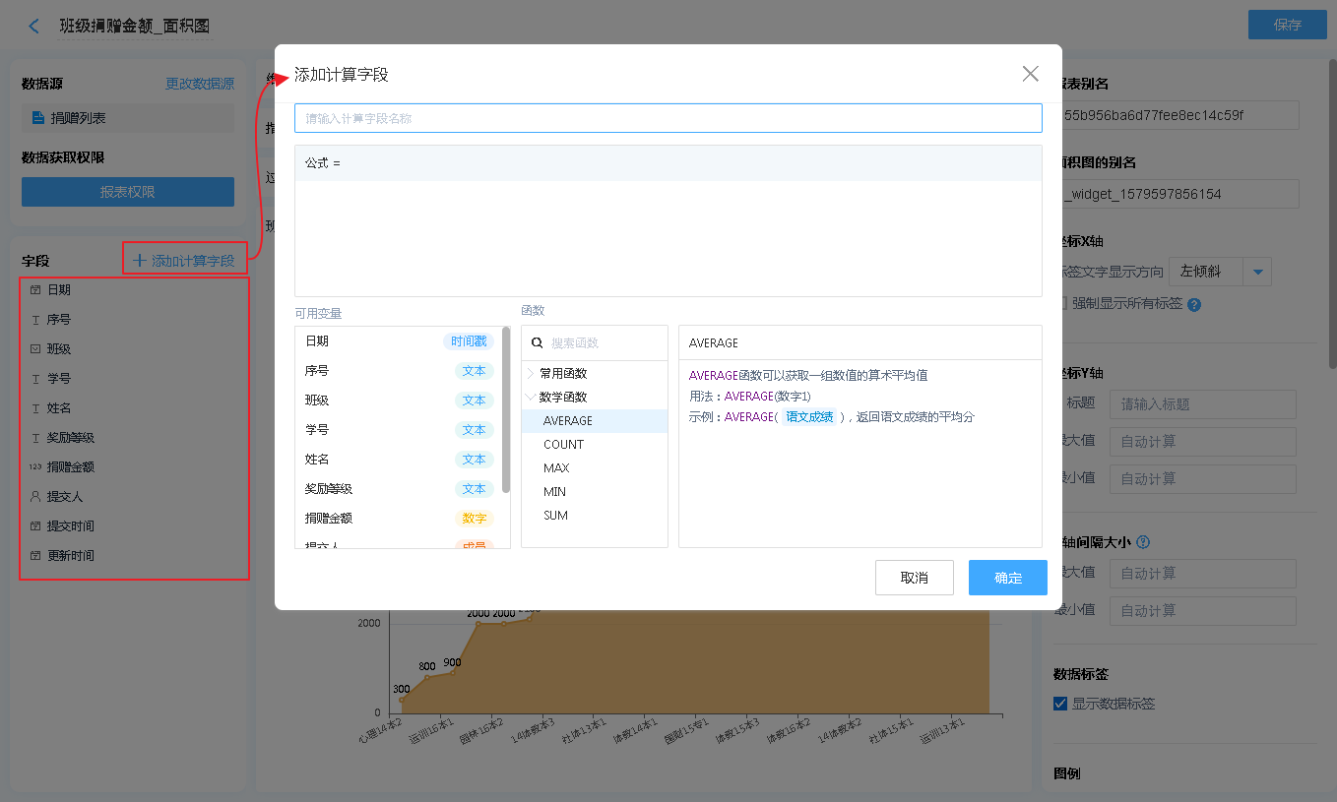Select the COUNT function
The height and width of the screenshot is (802, 1337).
(x=563, y=445)
